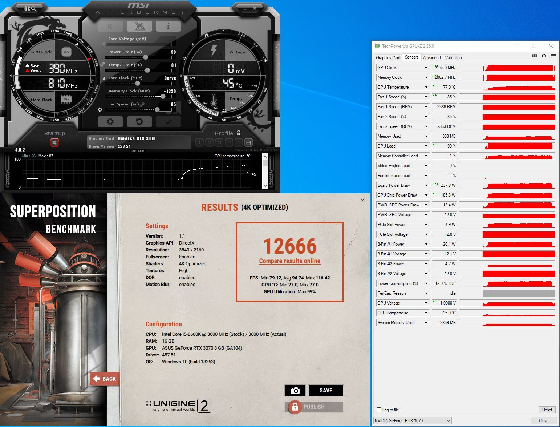This screenshot has height=427, width=560.
Task: Click the MSI dragon logo button in Afterburner
Action: (x=139, y=26)
